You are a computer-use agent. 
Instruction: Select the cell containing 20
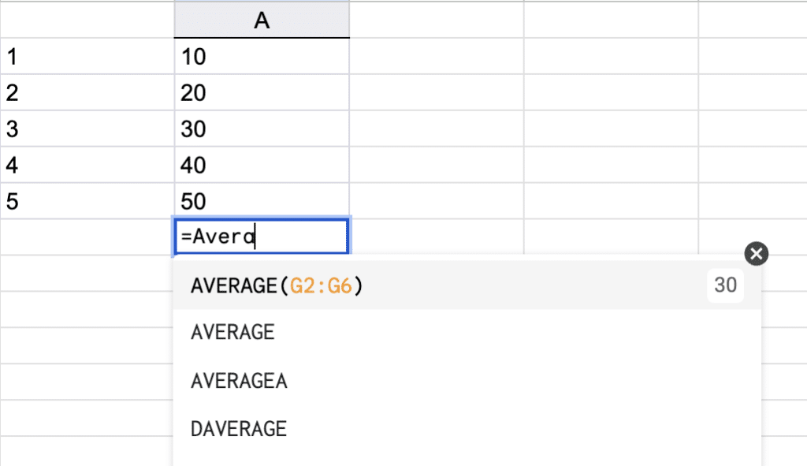point(262,93)
